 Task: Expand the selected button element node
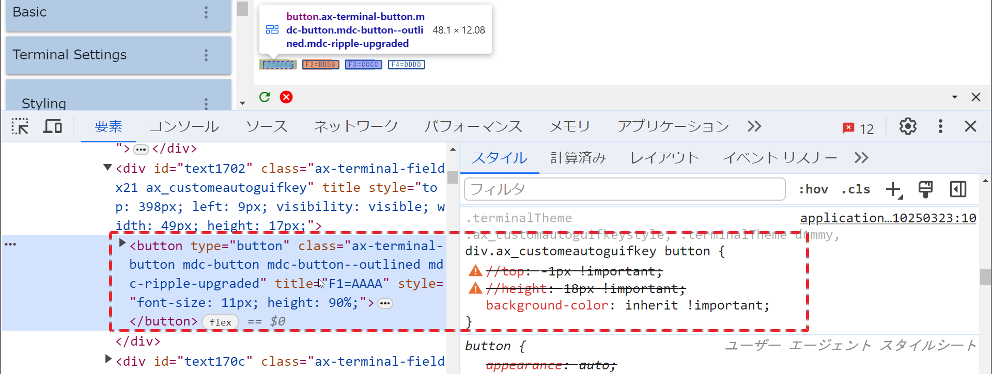click(x=122, y=243)
